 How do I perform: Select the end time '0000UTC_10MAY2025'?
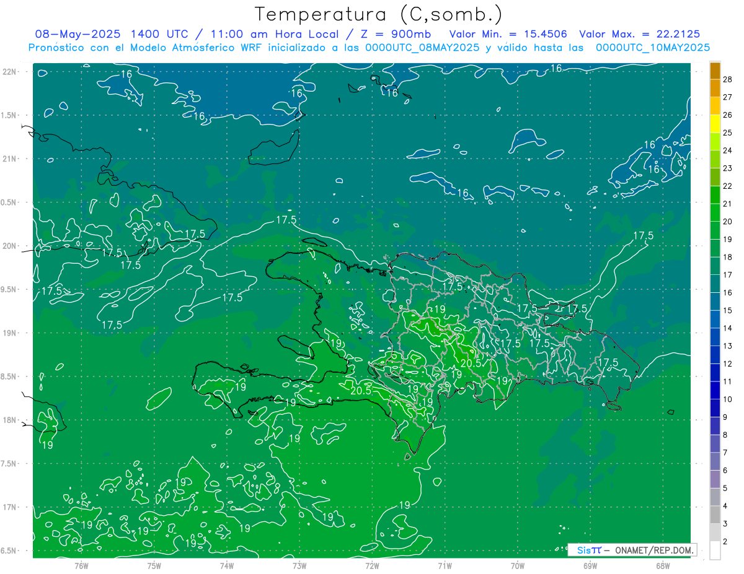[x=652, y=48]
